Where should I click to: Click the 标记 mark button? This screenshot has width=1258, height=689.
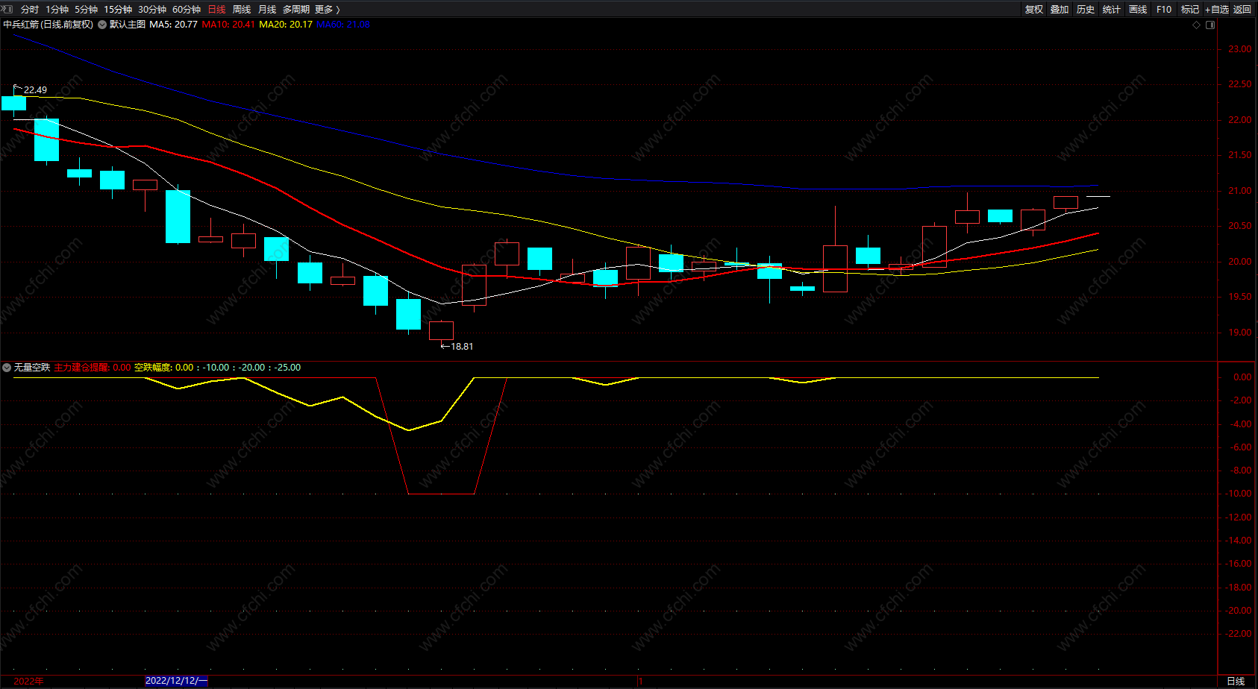[1190, 10]
